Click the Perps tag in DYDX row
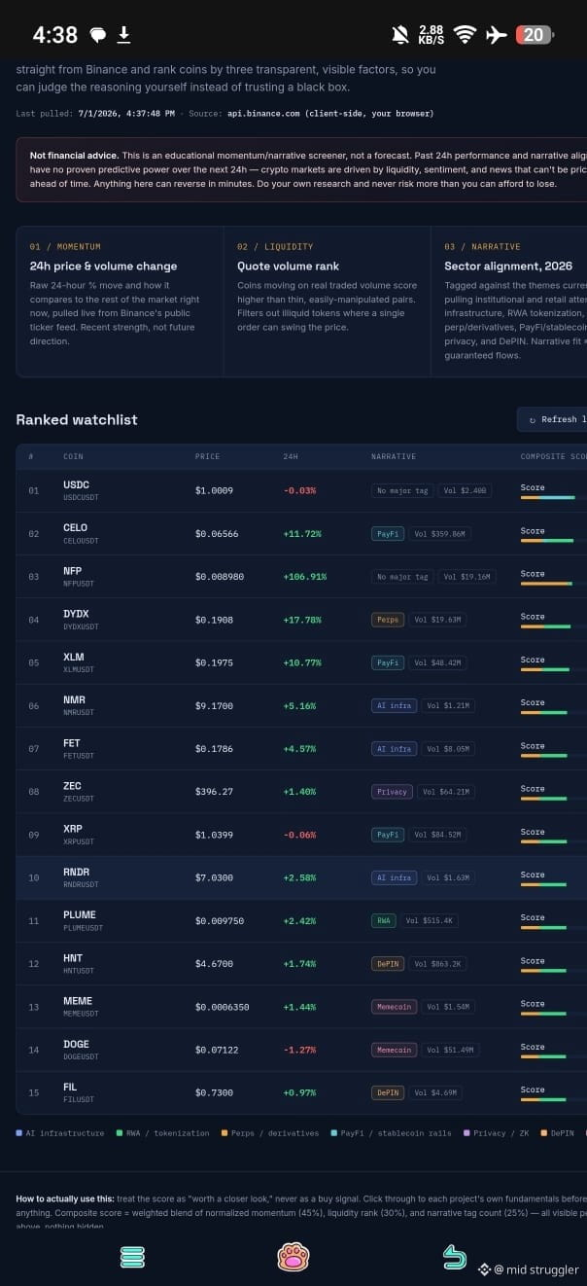Screen dimensions: 587x1286 coord(388,620)
